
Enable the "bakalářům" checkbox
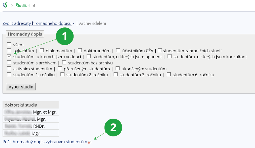click(9, 51)
